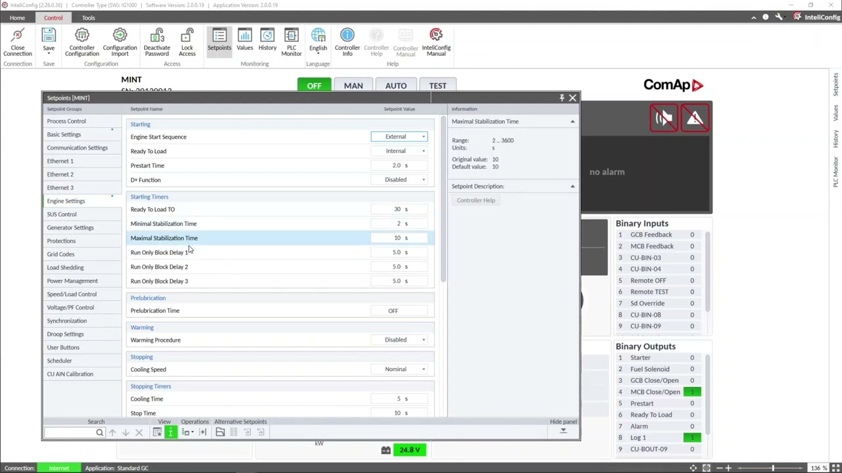Click the search magnifier icon
The height and width of the screenshot is (473, 842).
pos(99,432)
